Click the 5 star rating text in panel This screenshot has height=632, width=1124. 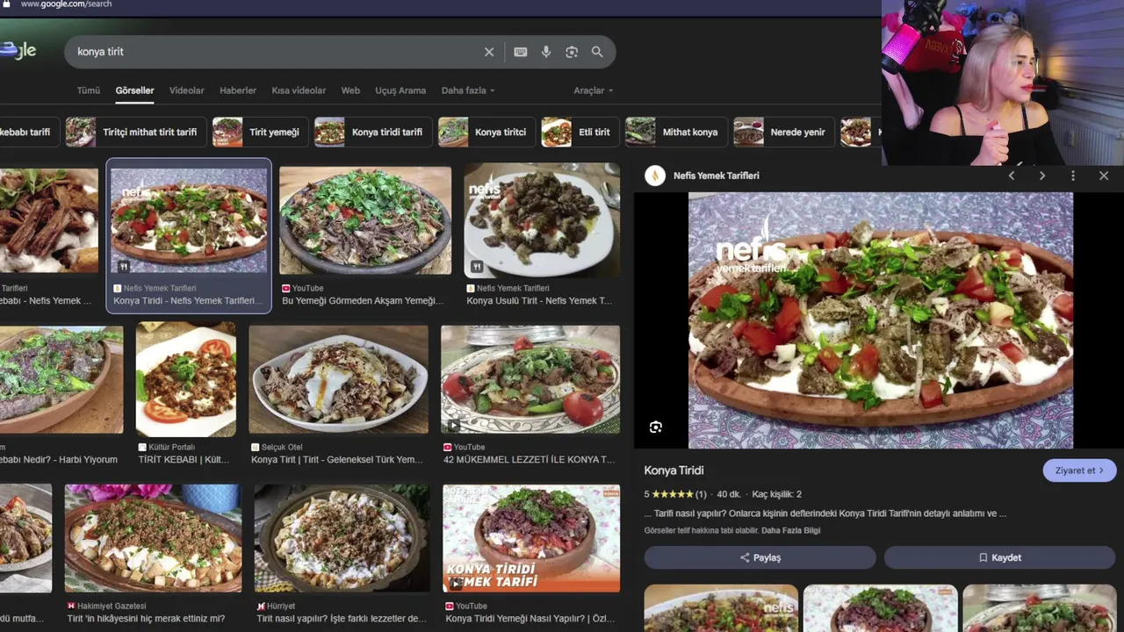pyautogui.click(x=675, y=494)
